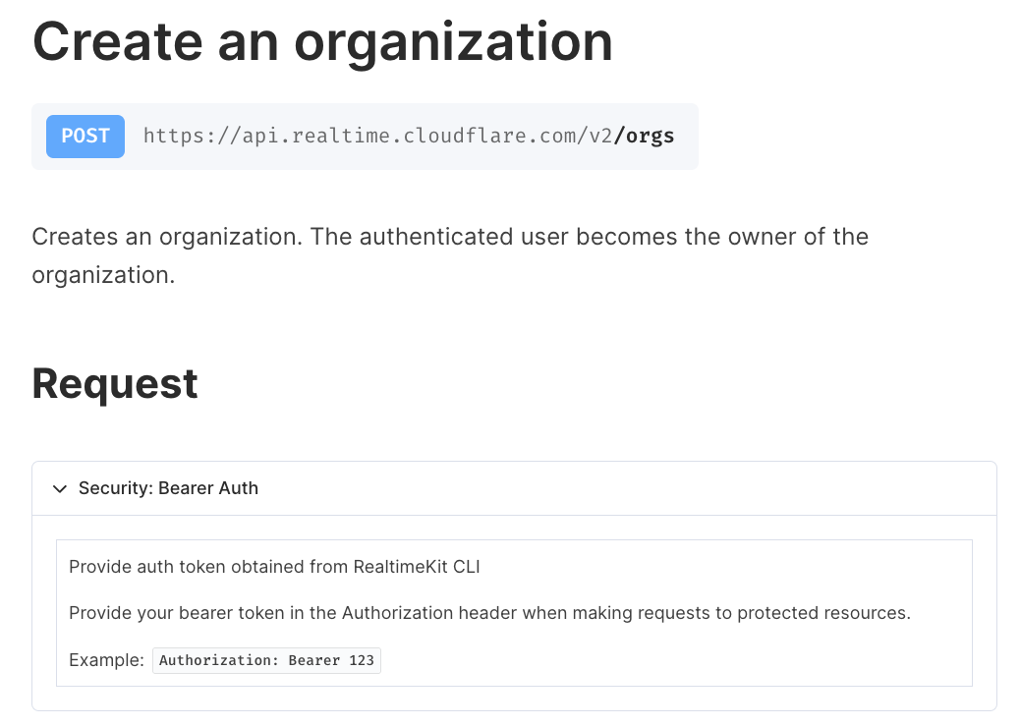Image resolution: width=1020 pixels, height=726 pixels.
Task: Click the 'Security: Bearer Auth' label
Action: (168, 487)
